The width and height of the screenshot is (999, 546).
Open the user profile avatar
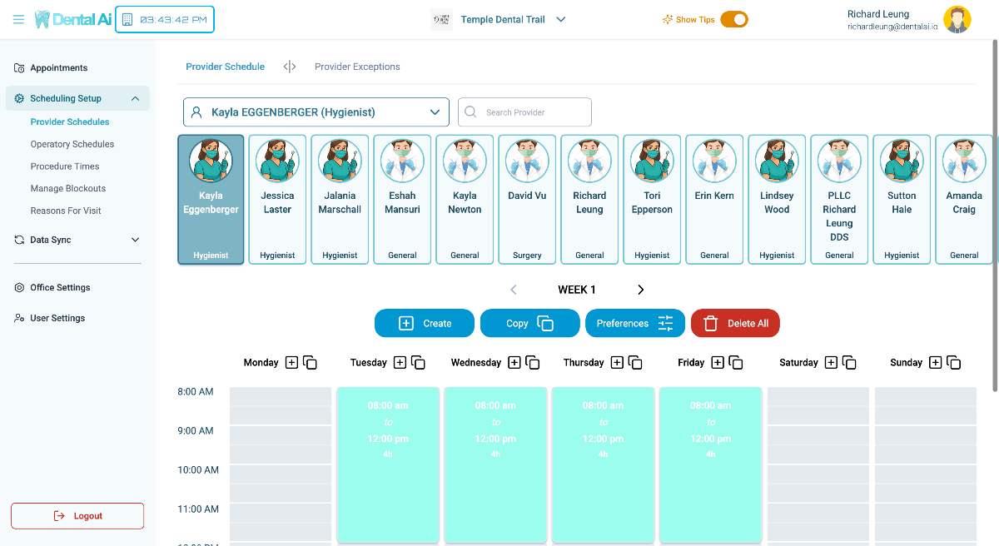pyautogui.click(x=957, y=19)
